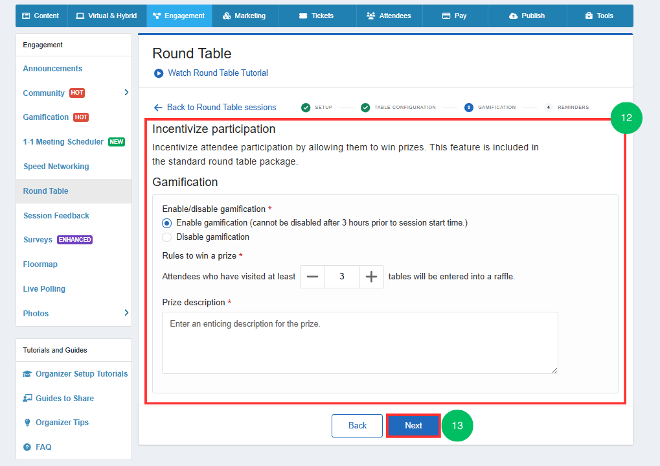
Task: Open Live Polling in the sidebar
Action: click(x=44, y=289)
